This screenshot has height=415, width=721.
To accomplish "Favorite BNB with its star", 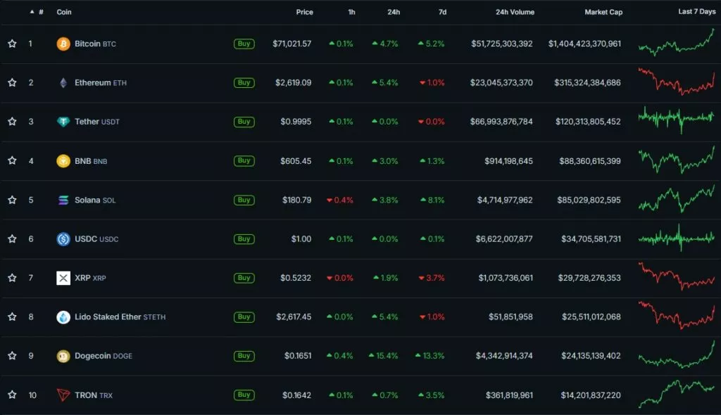I will [x=12, y=161].
